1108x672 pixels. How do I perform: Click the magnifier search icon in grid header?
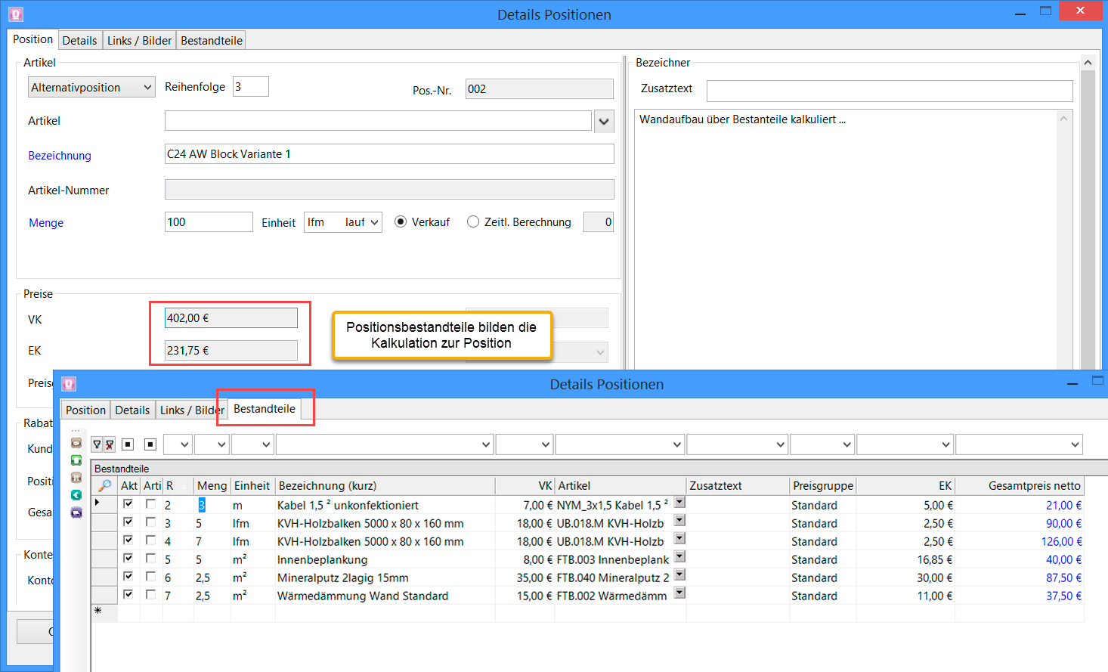[x=104, y=485]
